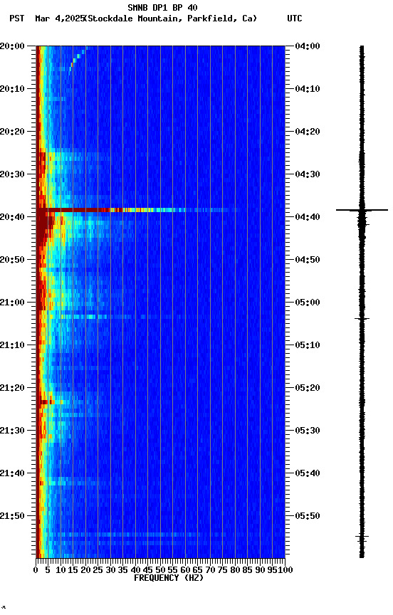
Task: Click the '04:20' UTC time label
Action: pos(308,132)
